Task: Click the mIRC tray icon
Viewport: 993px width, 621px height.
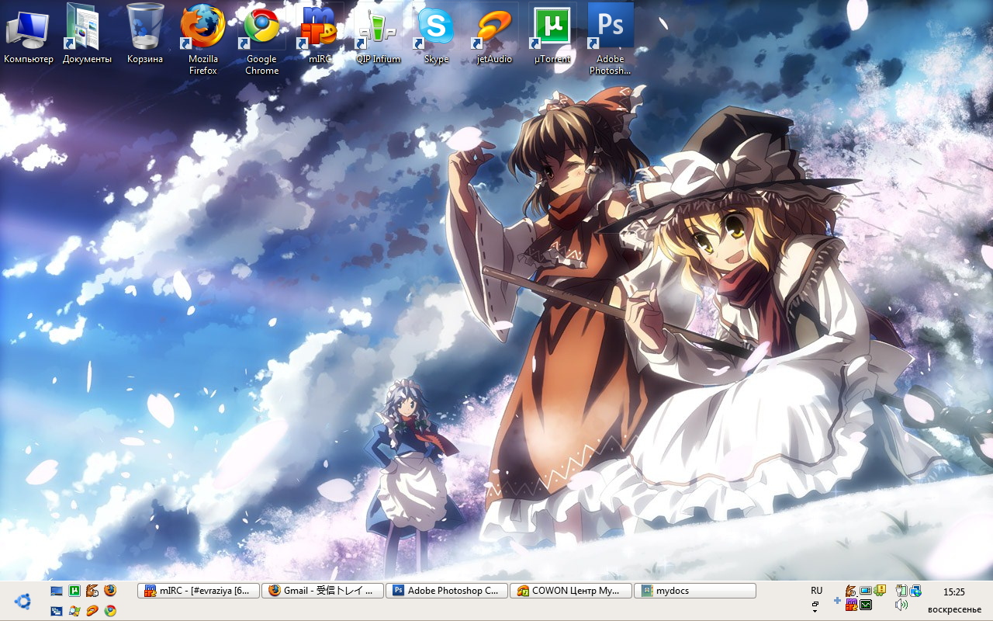Action: (x=851, y=605)
